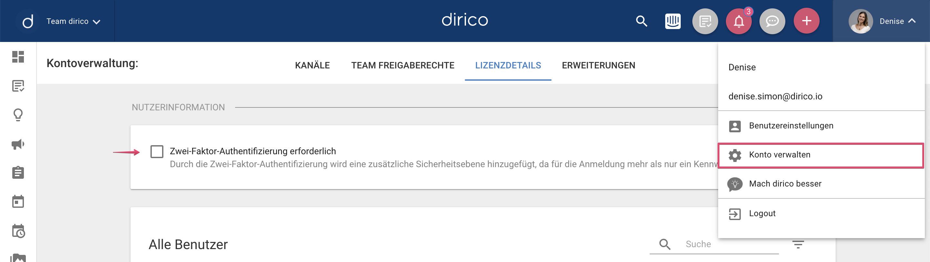Open notifications bell with 3 badge
Viewport: 930px width, 262px height.
tap(739, 21)
